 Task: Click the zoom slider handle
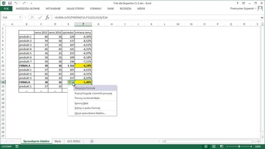(239, 147)
